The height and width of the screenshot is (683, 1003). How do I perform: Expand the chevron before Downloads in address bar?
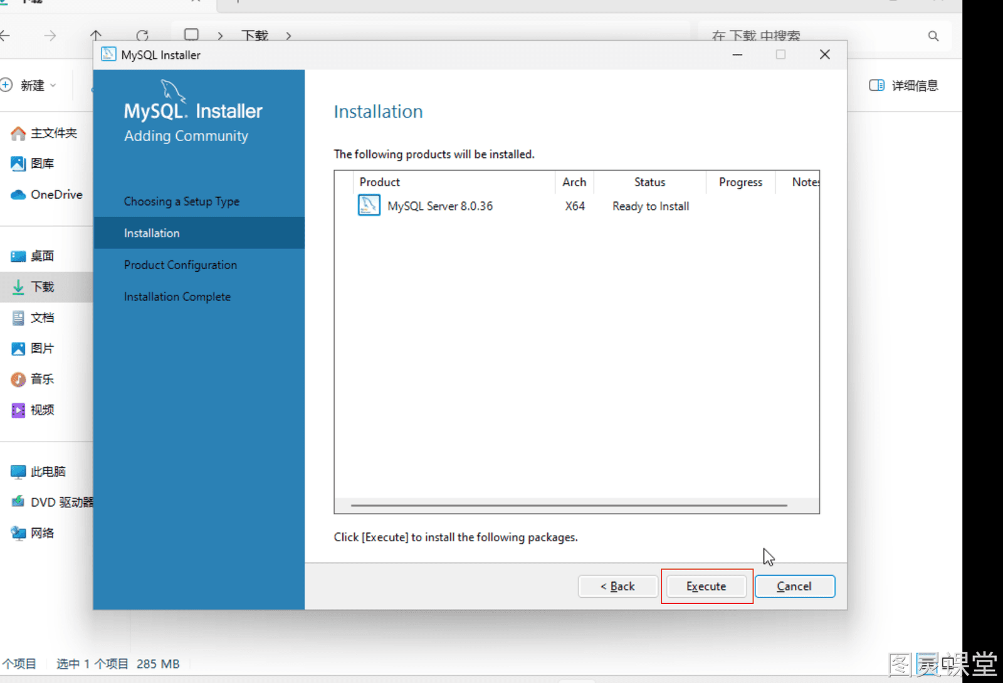click(220, 36)
